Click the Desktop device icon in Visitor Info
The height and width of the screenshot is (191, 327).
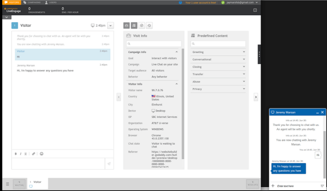pyautogui.click(x=153, y=111)
